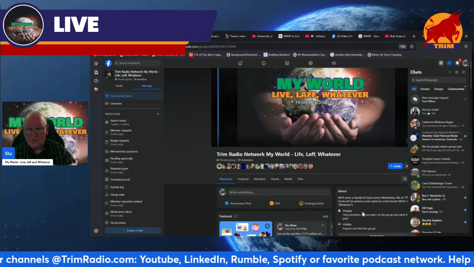Open a new browser tab
Image resolution: width=474 pixels, height=267 pixels.
414,36
